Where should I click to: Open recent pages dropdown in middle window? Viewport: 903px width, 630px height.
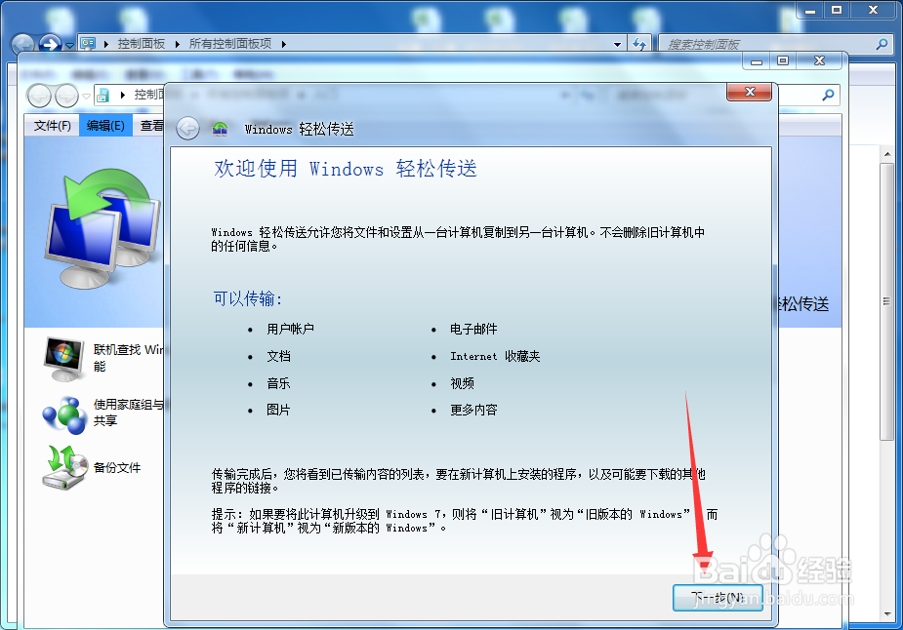pyautogui.click(x=86, y=97)
